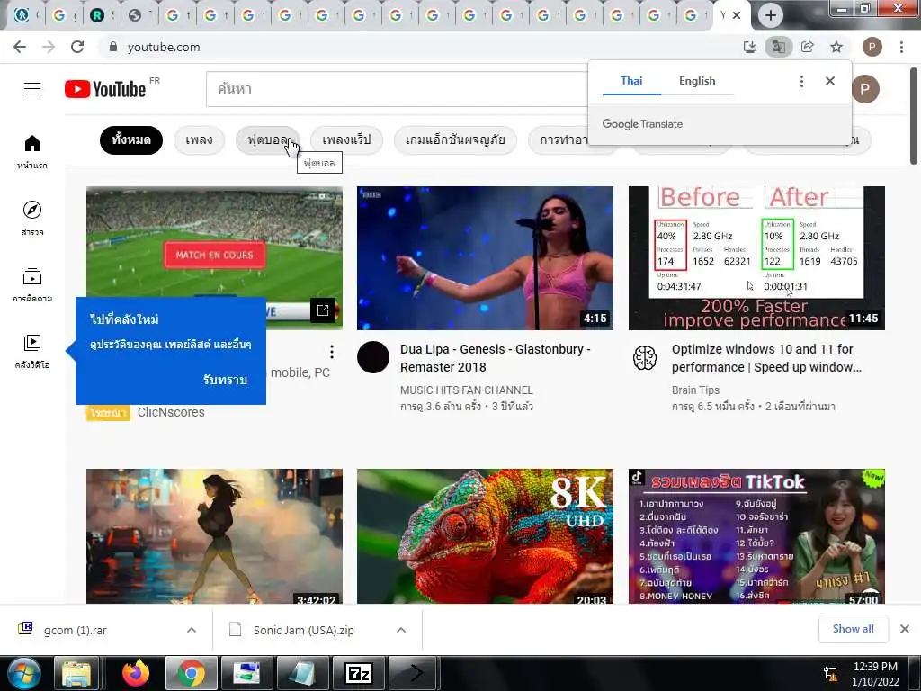Open TikTok hits playlist video thumbnail

(756, 536)
